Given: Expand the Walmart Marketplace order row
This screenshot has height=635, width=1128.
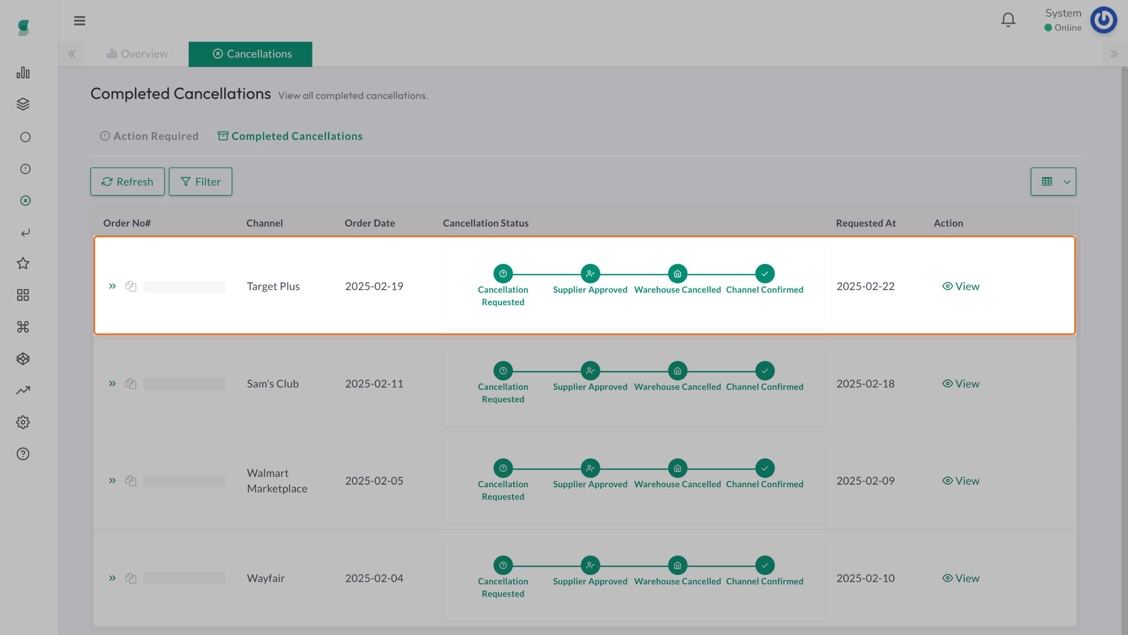Looking at the screenshot, I should (112, 481).
